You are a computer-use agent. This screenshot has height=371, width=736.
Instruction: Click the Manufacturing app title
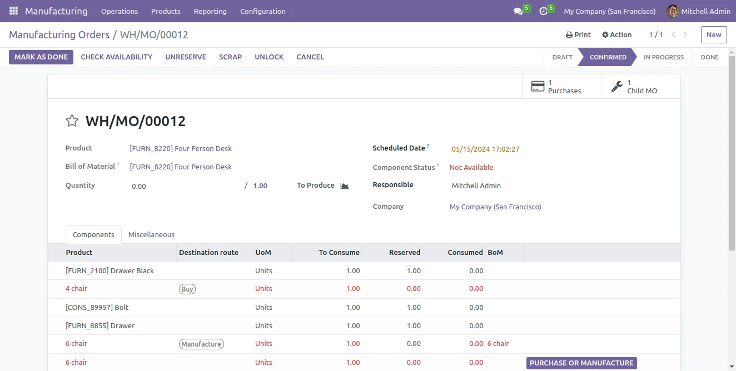(x=56, y=11)
